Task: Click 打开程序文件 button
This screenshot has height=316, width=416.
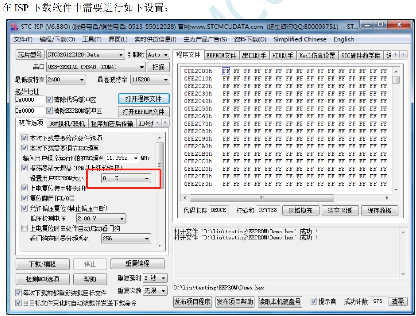Action: (144, 99)
